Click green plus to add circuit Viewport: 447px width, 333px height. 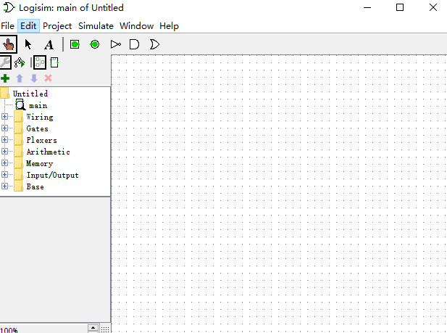pyautogui.click(x=5, y=78)
